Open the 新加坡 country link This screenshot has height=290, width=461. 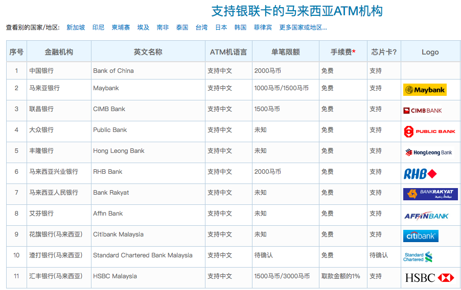(76, 28)
